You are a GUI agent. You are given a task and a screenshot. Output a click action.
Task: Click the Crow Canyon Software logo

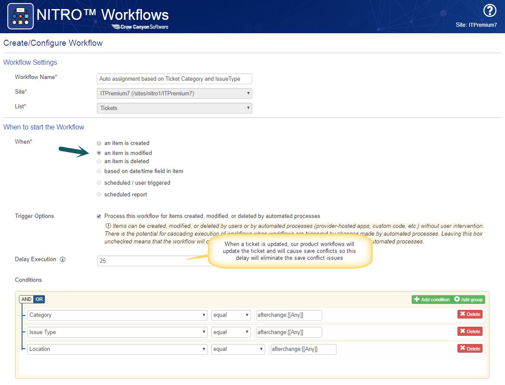click(x=140, y=27)
